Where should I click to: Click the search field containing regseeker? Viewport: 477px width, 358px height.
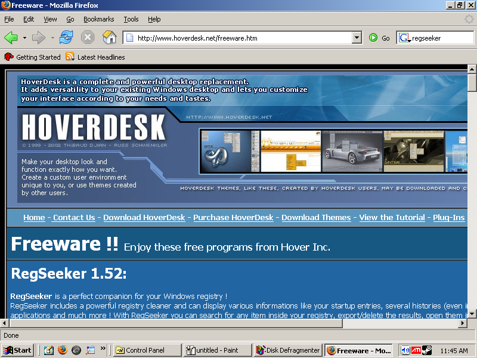tap(439, 38)
